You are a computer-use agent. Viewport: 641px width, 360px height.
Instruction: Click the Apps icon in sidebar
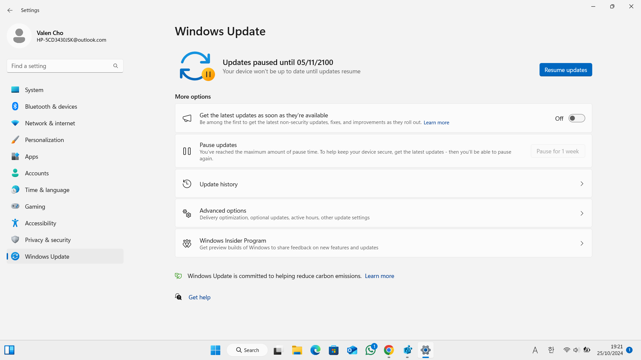(x=15, y=156)
